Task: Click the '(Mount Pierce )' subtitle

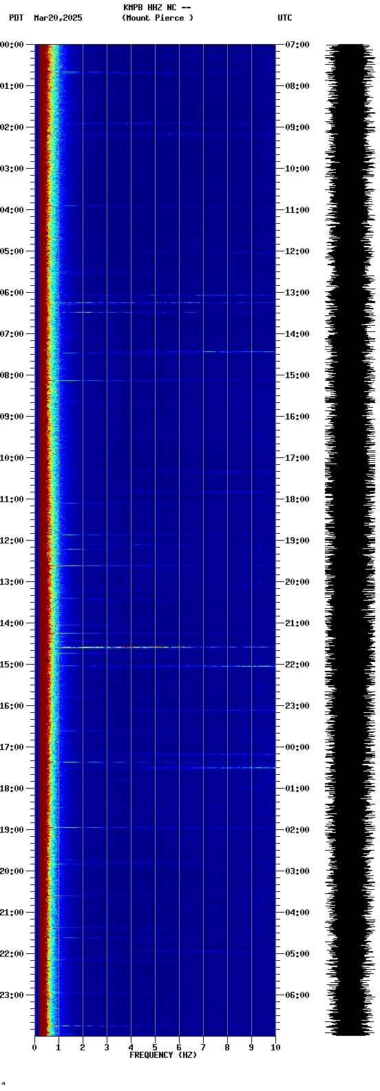Action: pyautogui.click(x=158, y=18)
